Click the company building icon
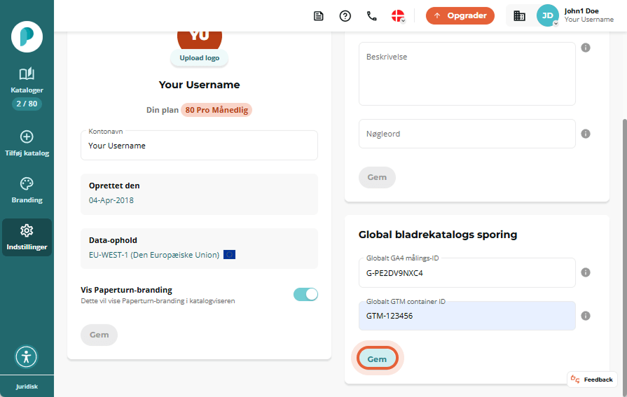627x397 pixels. click(x=519, y=16)
